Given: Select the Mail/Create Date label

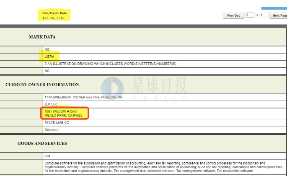Looking at the screenshot, I should click(x=54, y=13).
